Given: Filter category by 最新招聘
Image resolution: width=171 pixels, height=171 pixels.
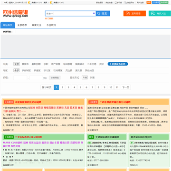Looking at the screenshot, I should [x=36, y=64].
